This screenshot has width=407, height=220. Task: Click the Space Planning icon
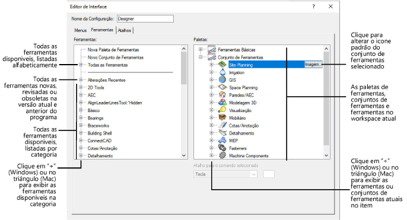pos(222,87)
